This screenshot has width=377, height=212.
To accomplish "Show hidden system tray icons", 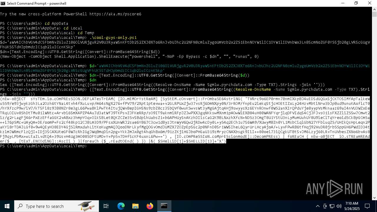I will pyautogui.click(x=318, y=206).
